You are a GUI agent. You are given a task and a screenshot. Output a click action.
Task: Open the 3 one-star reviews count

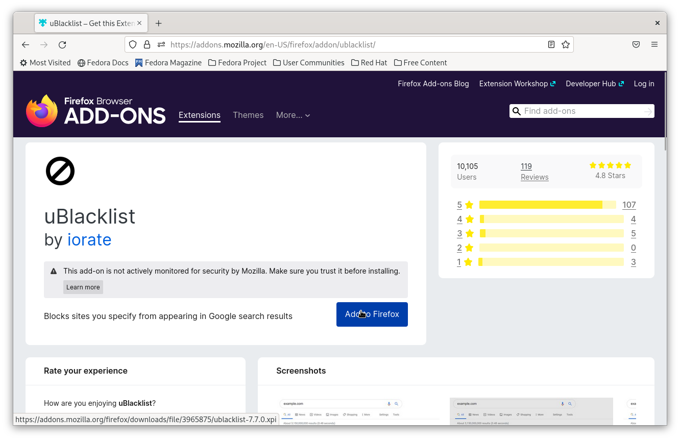(x=633, y=262)
